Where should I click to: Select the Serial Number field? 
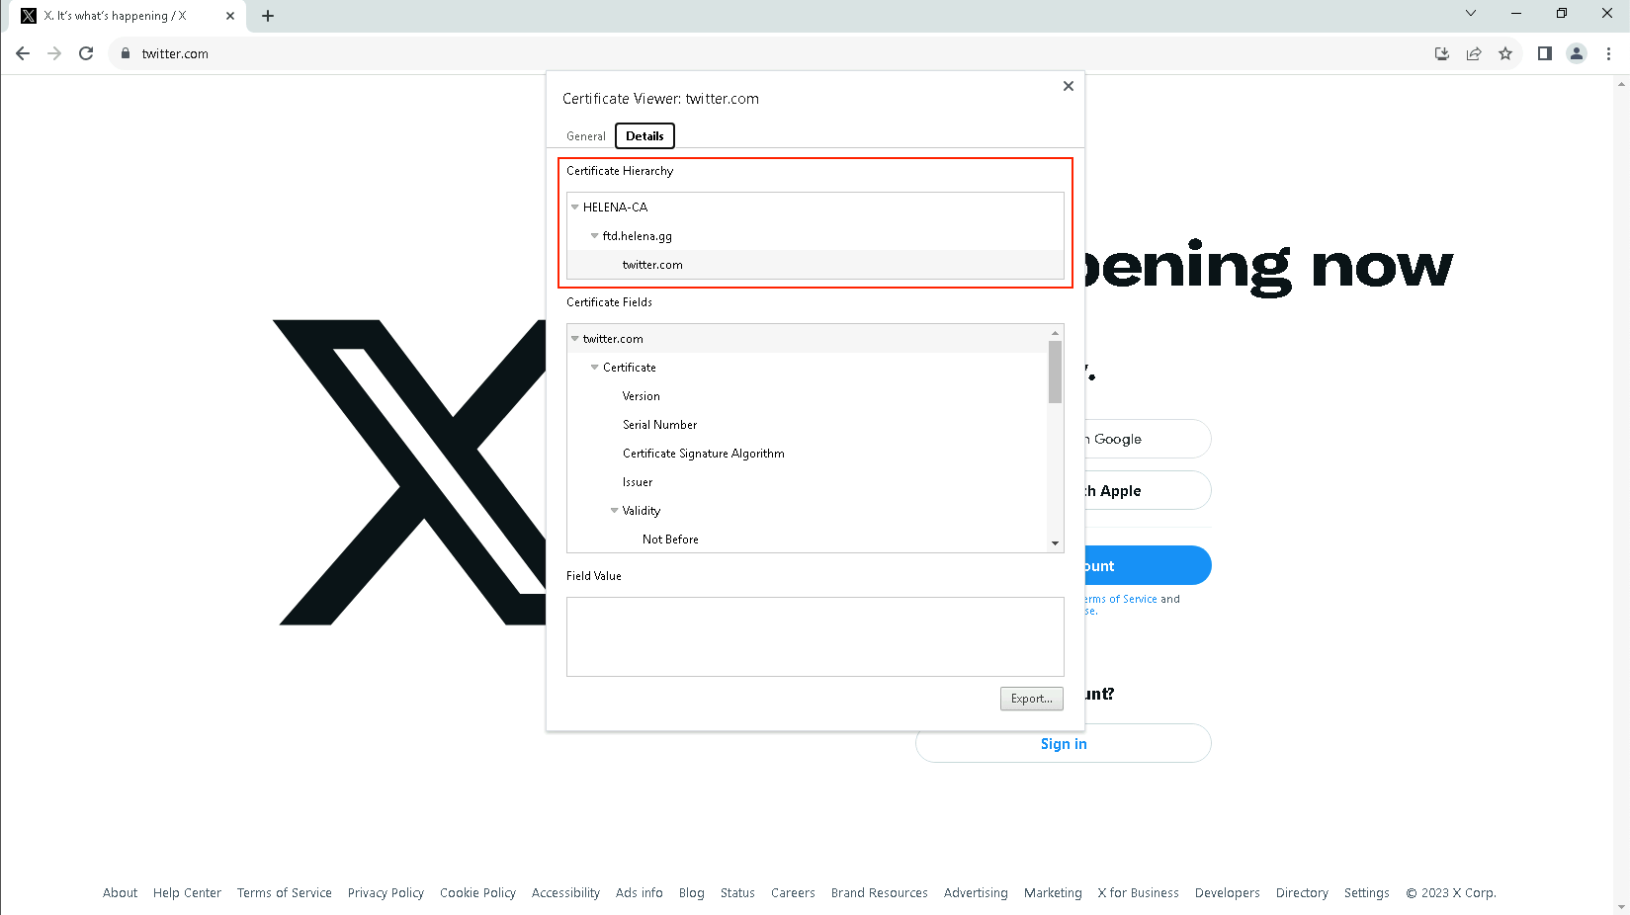click(x=659, y=425)
